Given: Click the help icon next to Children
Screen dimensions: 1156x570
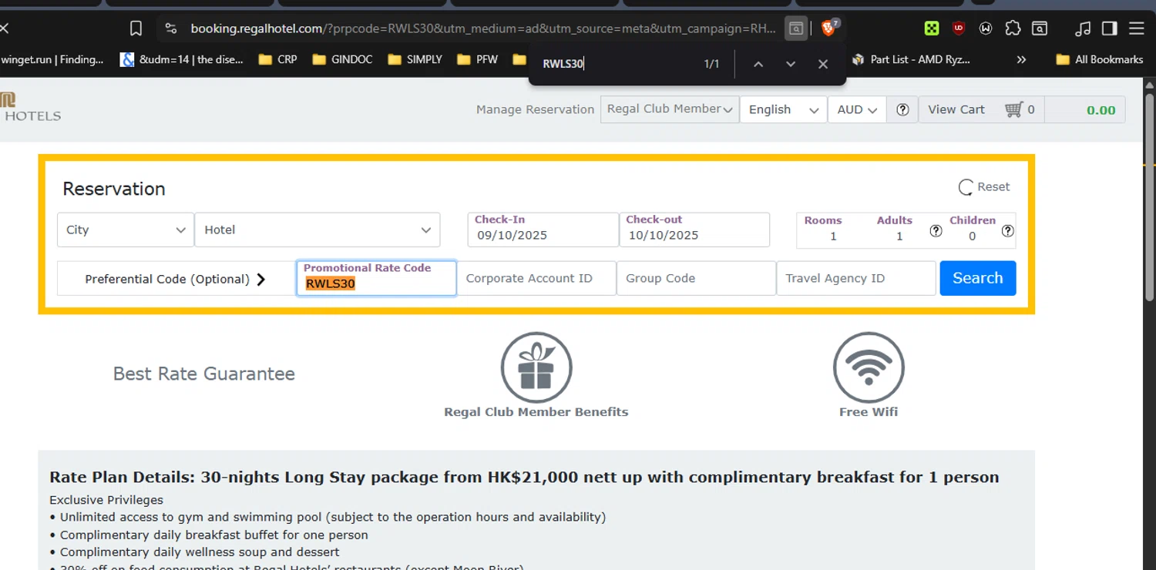Looking at the screenshot, I should click(x=1007, y=230).
